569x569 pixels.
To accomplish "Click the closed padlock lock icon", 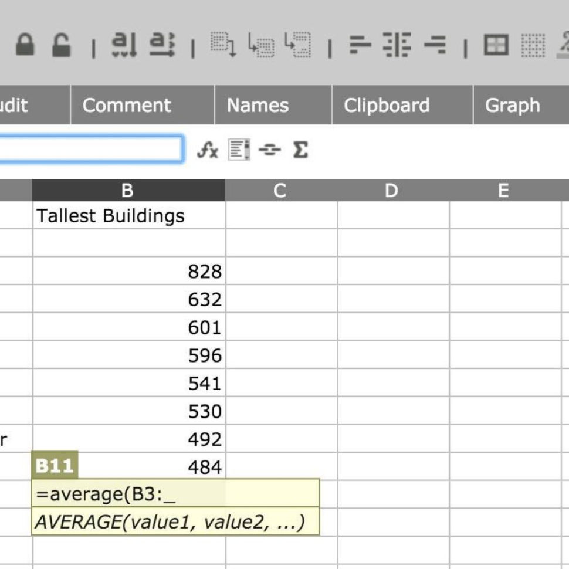I will (x=25, y=45).
